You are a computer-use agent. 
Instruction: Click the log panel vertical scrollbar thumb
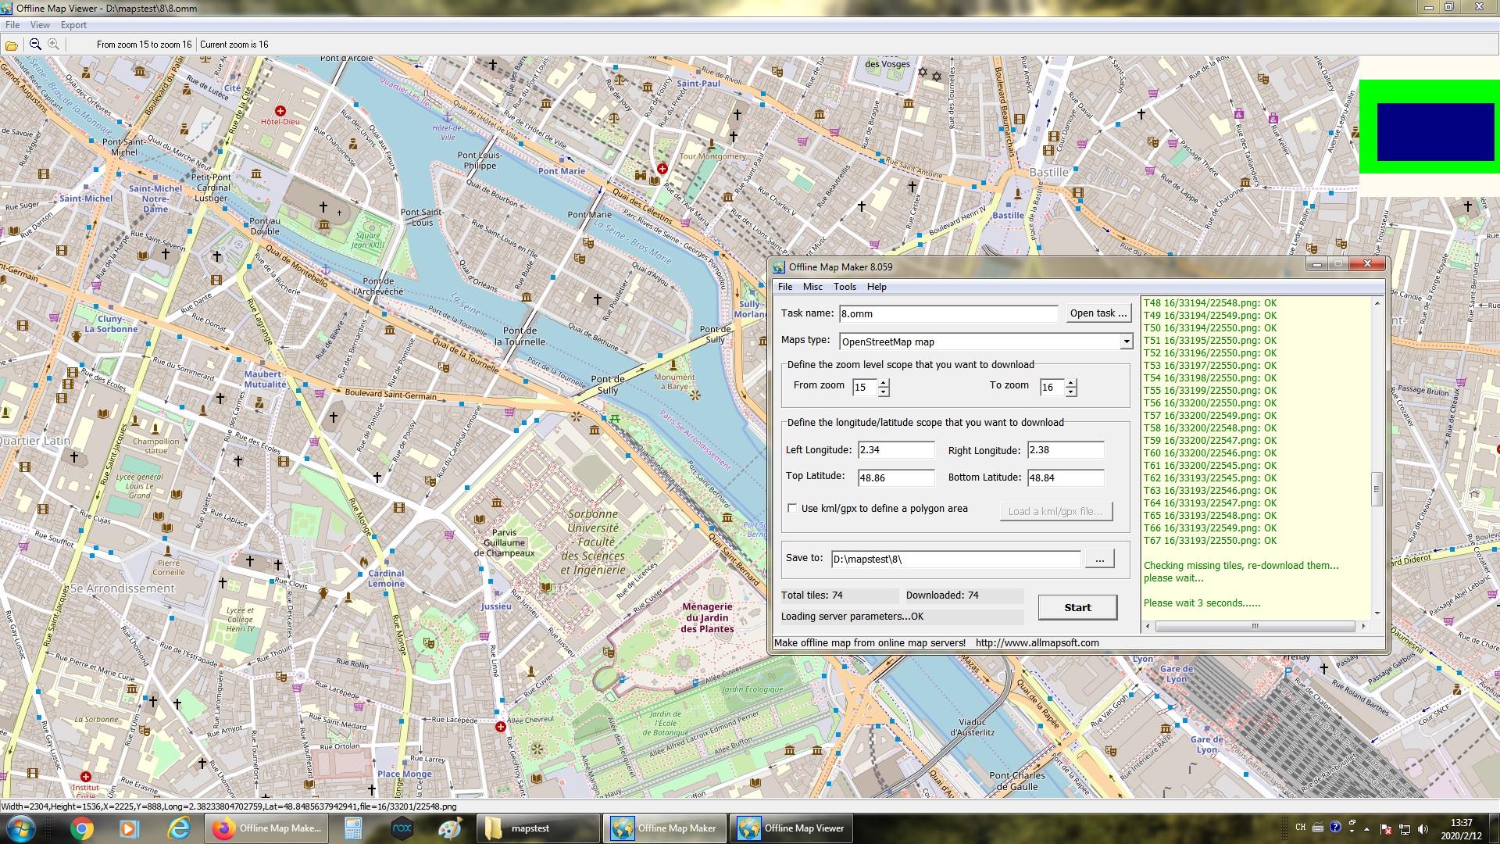(1377, 489)
